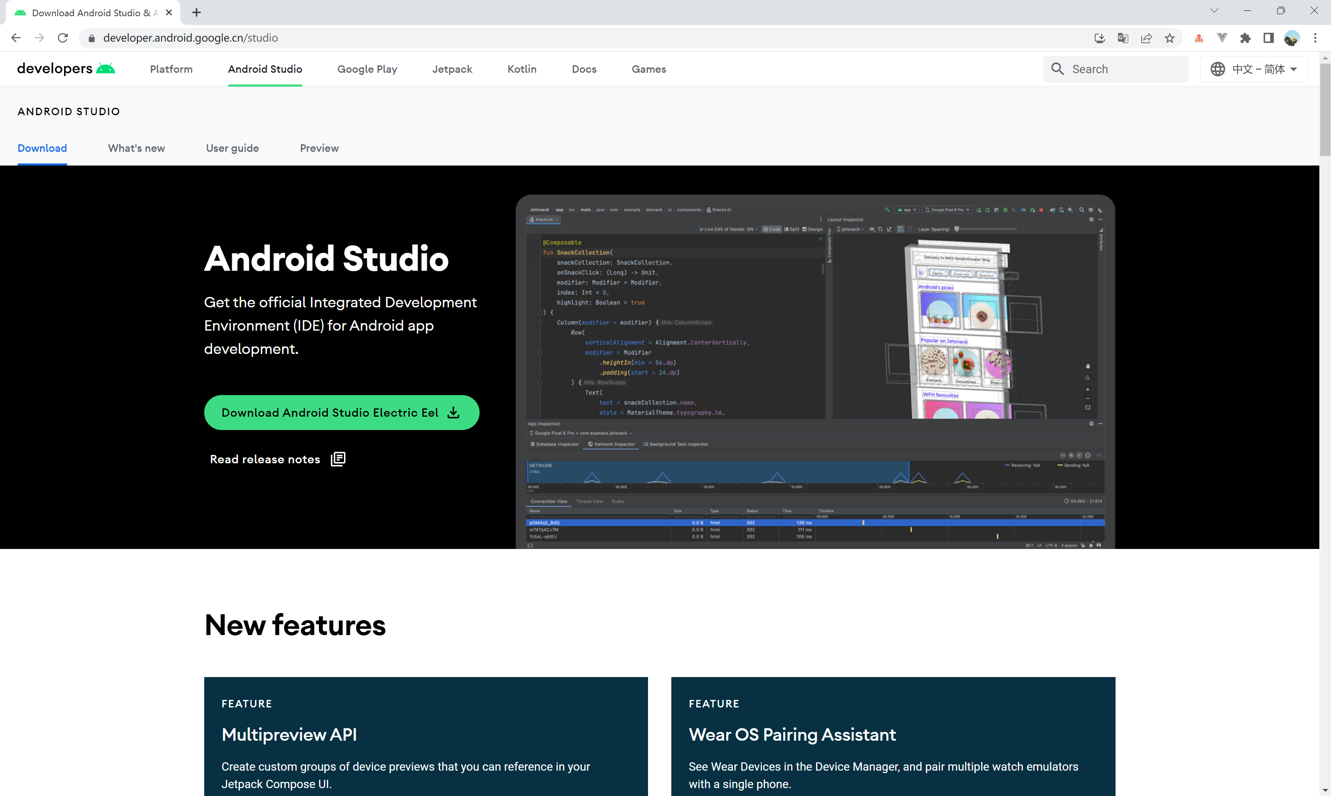Select the Android Studio nav item

(265, 69)
